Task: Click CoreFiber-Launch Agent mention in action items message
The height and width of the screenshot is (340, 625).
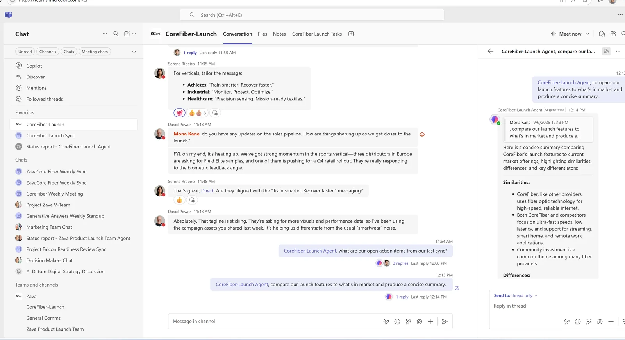Action: pos(310,251)
